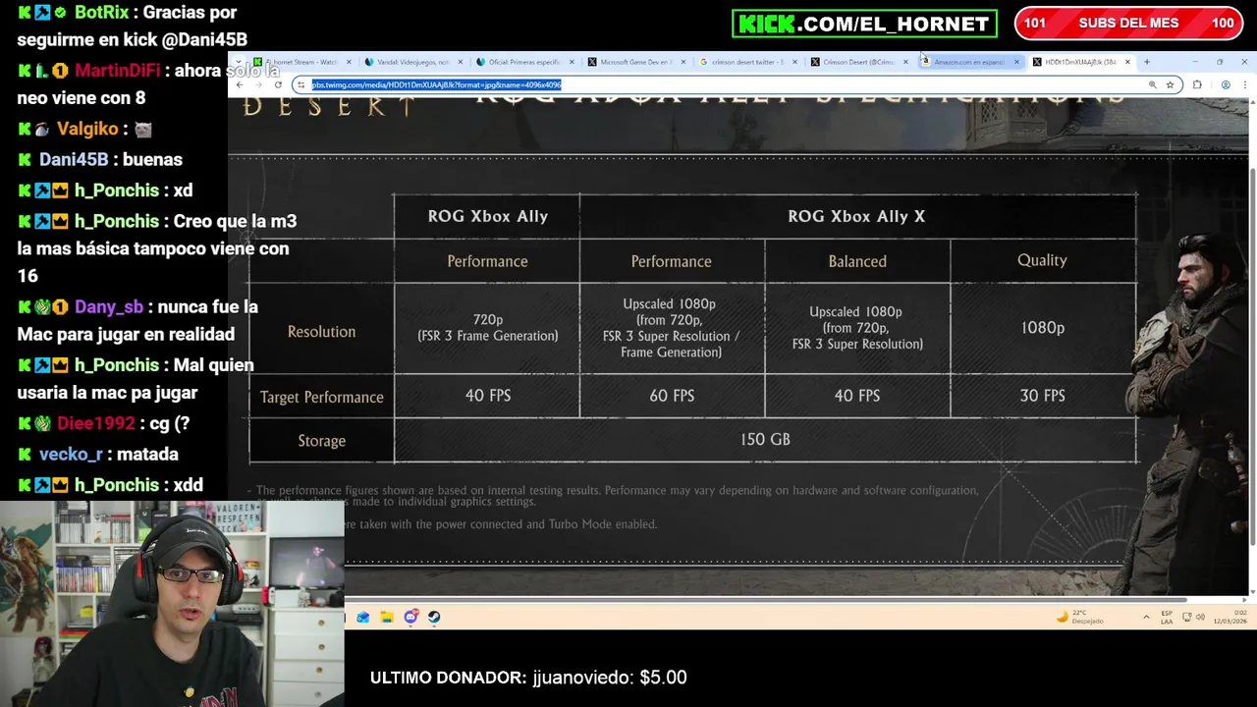The width and height of the screenshot is (1257, 707).
Task: Click username vecko_r in chat
Action: 71,454
